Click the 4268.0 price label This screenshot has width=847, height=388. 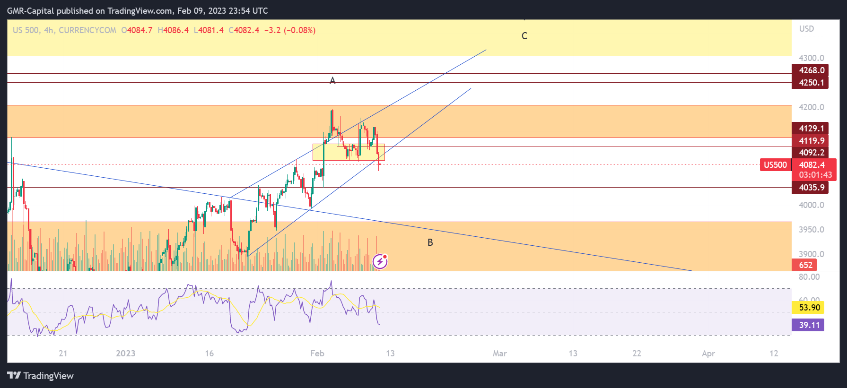pos(810,70)
